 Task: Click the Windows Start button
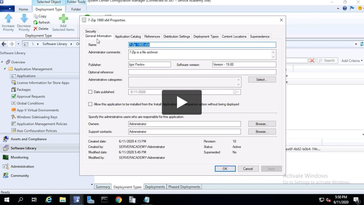(x=6, y=200)
